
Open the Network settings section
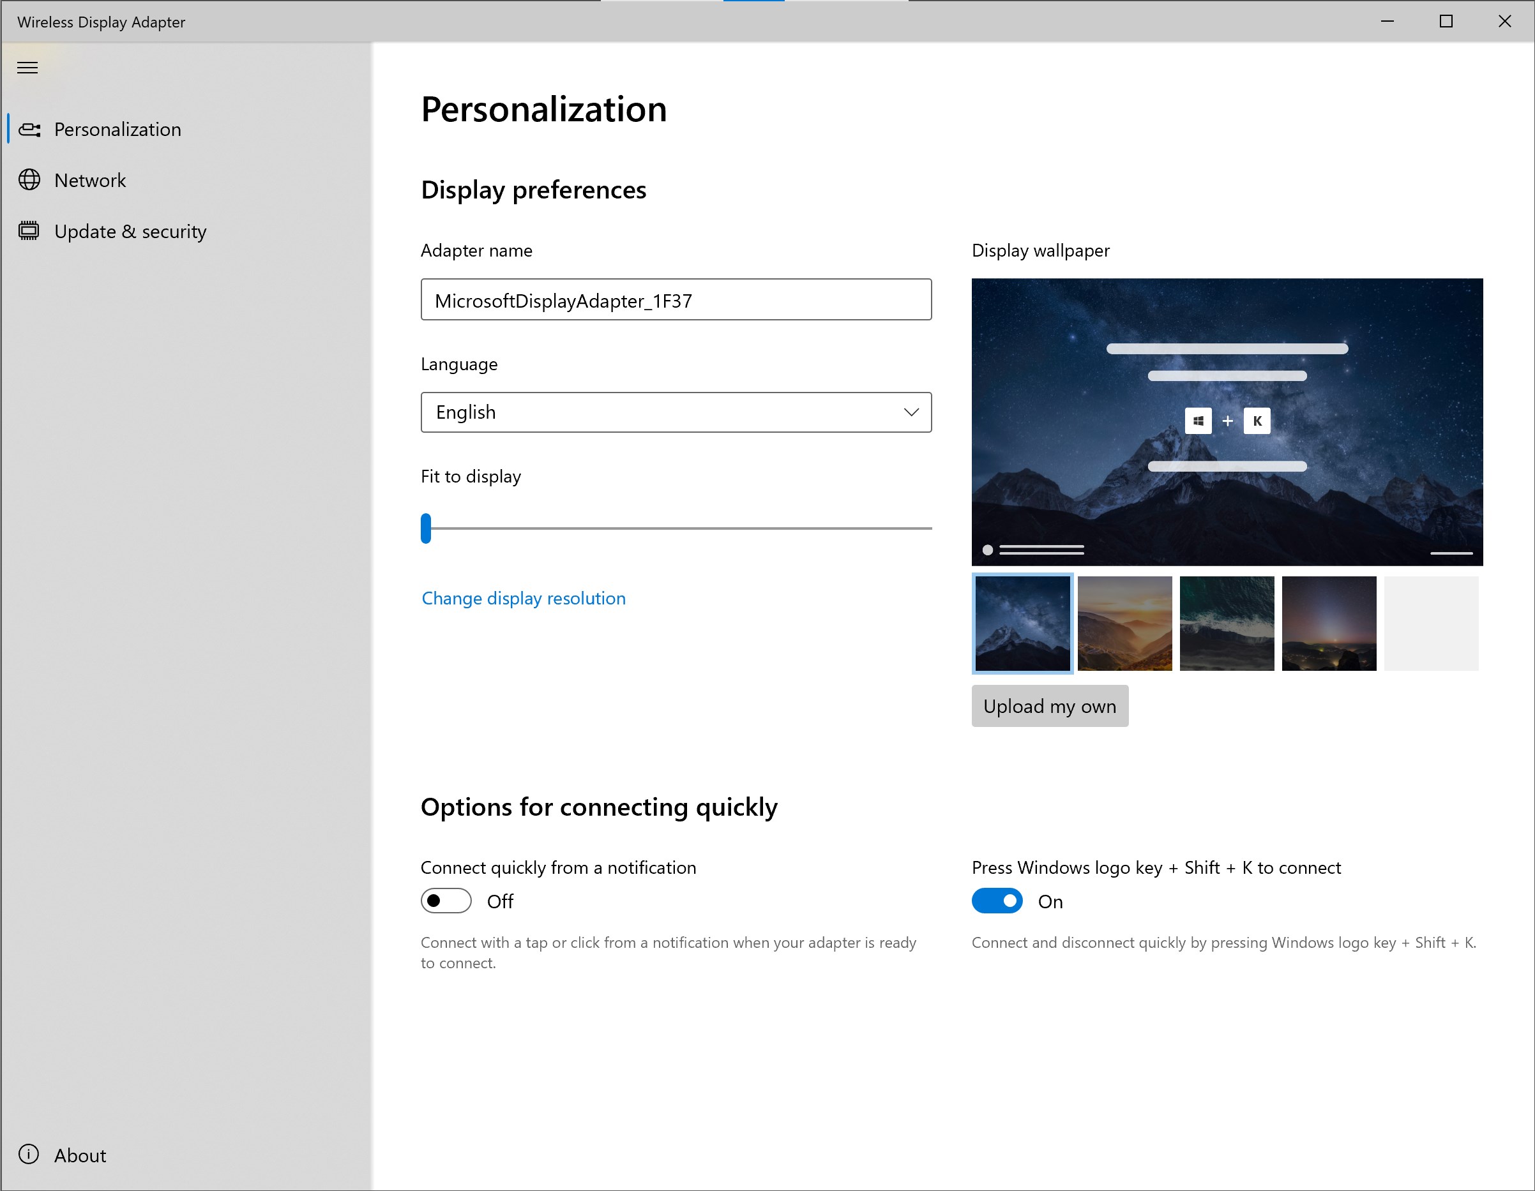coord(89,179)
